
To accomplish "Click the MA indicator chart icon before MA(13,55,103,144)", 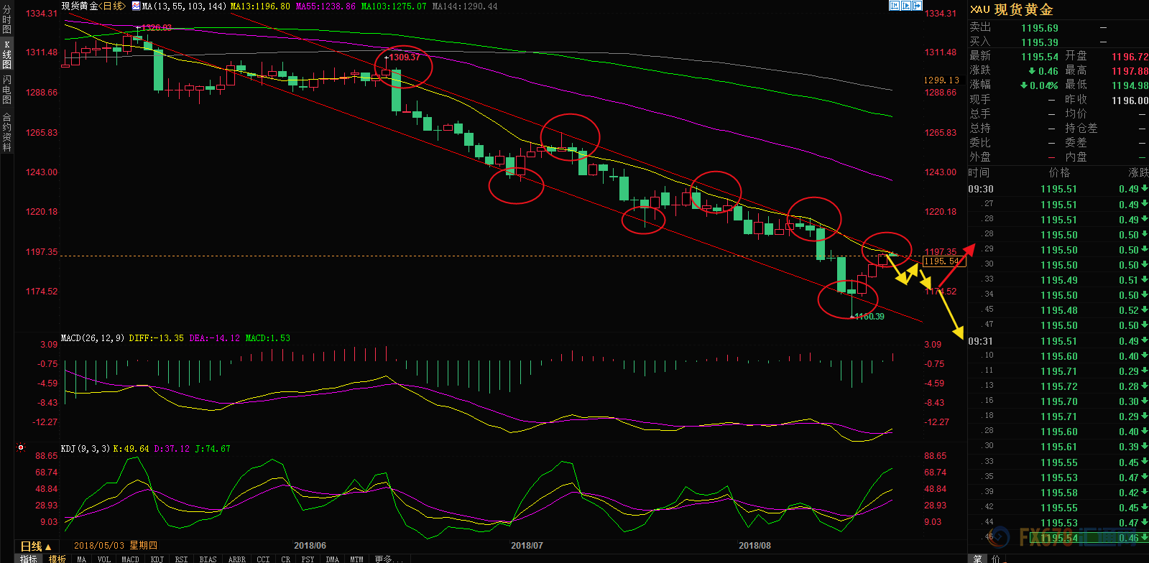I will click(x=136, y=6).
